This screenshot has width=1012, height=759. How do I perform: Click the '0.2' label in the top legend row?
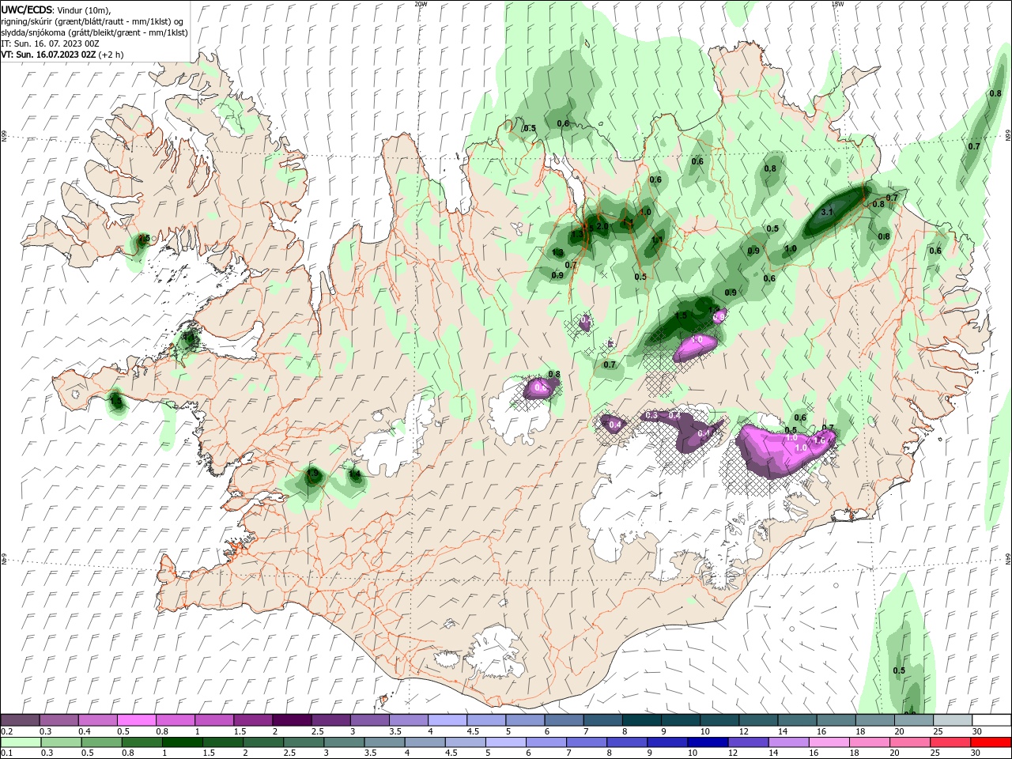[7, 732]
